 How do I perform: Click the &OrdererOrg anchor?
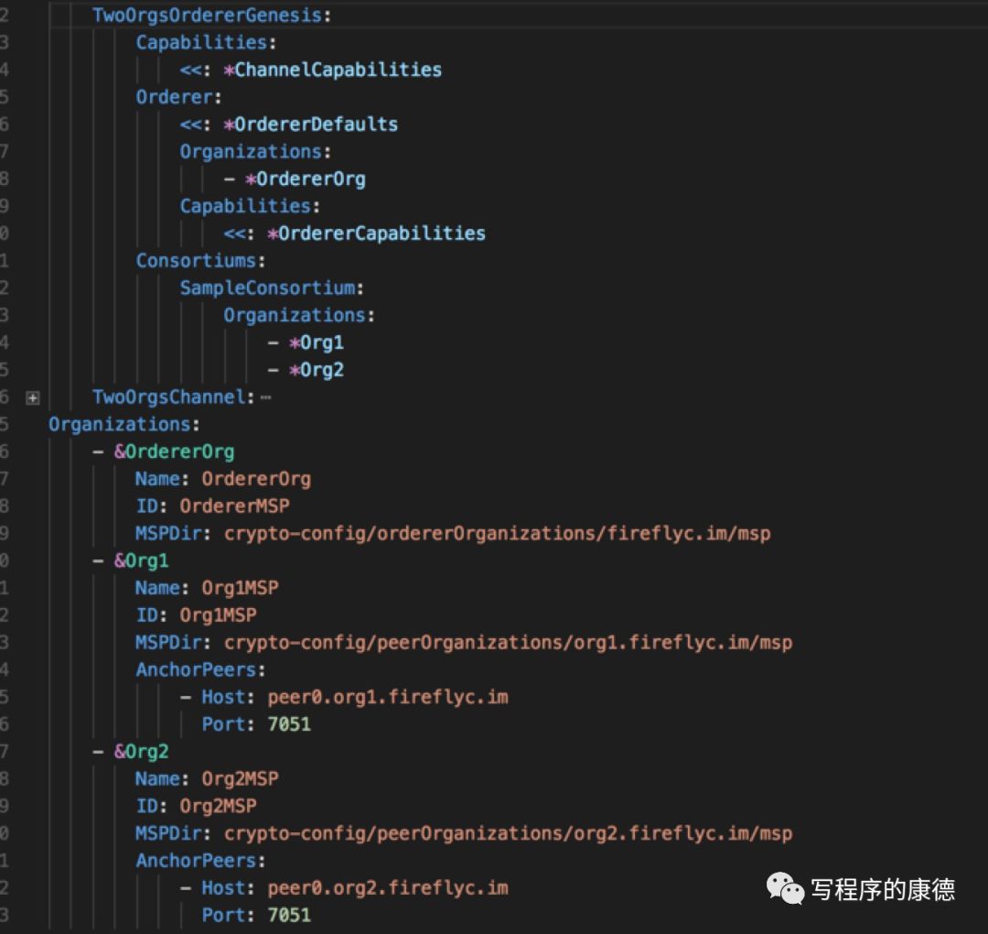pos(174,451)
